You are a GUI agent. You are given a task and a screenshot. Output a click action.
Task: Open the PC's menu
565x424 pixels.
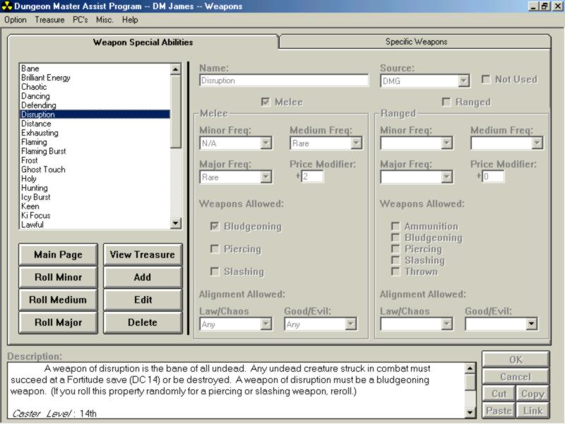[81, 20]
